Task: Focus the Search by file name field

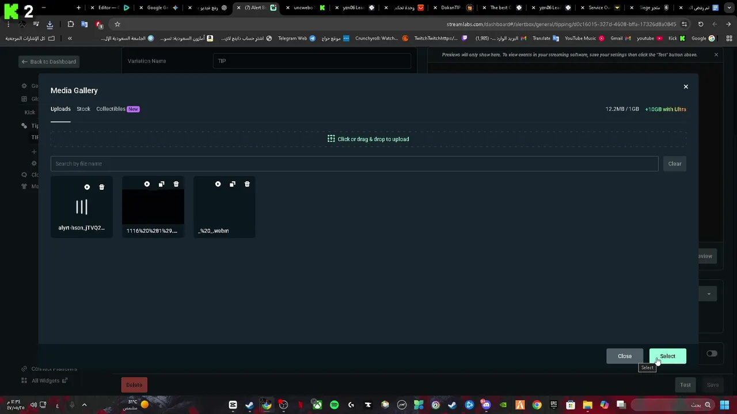Action: (354, 164)
